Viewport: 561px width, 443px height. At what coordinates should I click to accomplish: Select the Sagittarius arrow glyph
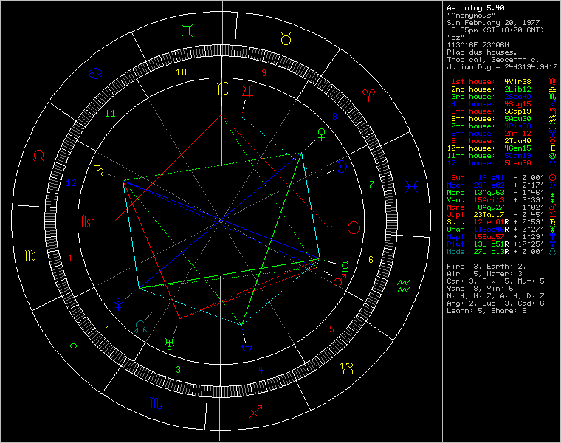point(255,412)
